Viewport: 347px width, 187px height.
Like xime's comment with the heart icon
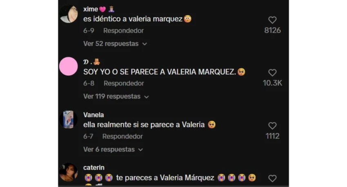272,20
